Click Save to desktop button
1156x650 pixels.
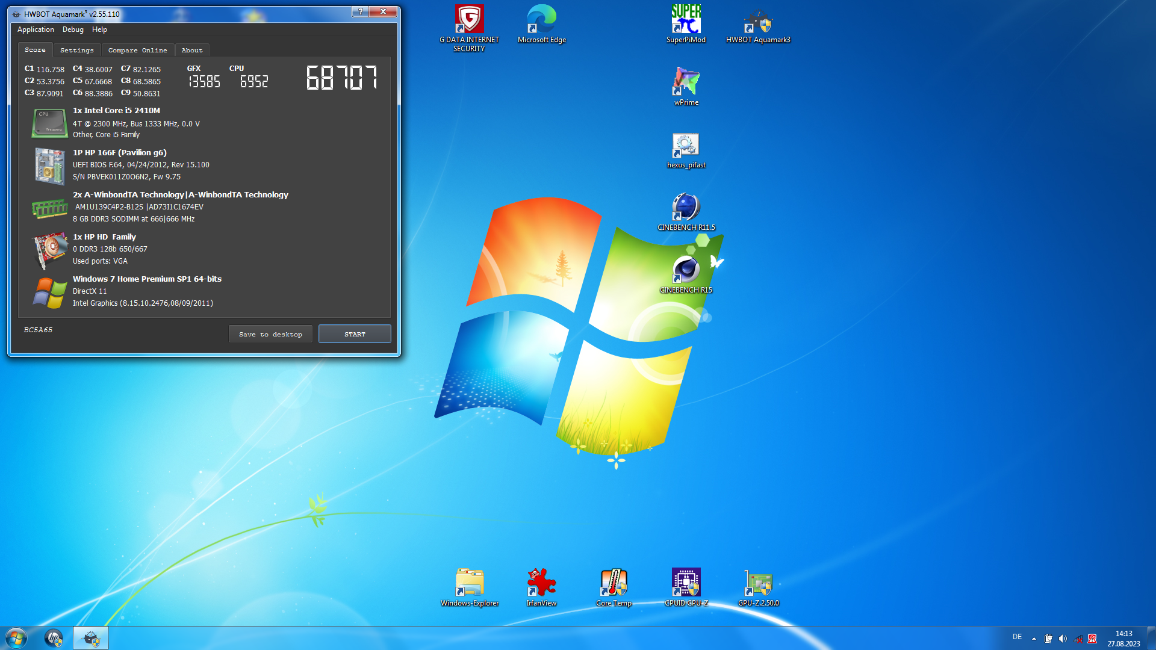point(270,334)
